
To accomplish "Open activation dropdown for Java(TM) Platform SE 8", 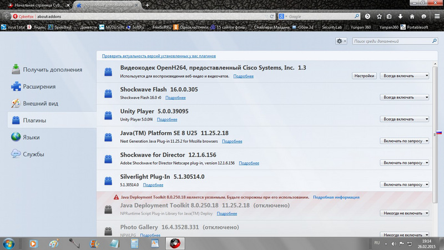I will [x=405, y=141].
